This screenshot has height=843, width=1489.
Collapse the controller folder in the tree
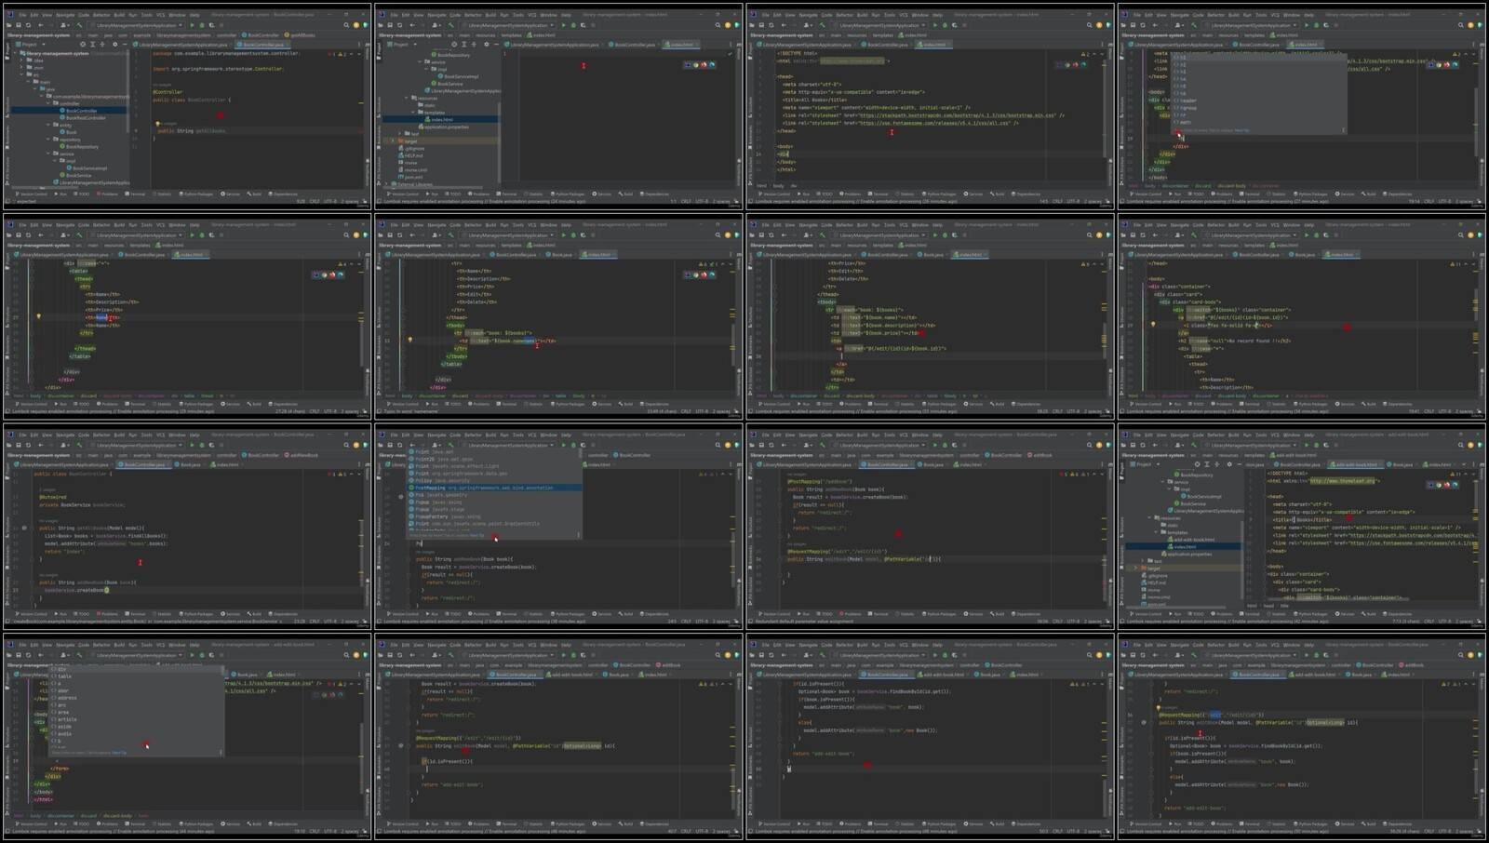coord(48,103)
